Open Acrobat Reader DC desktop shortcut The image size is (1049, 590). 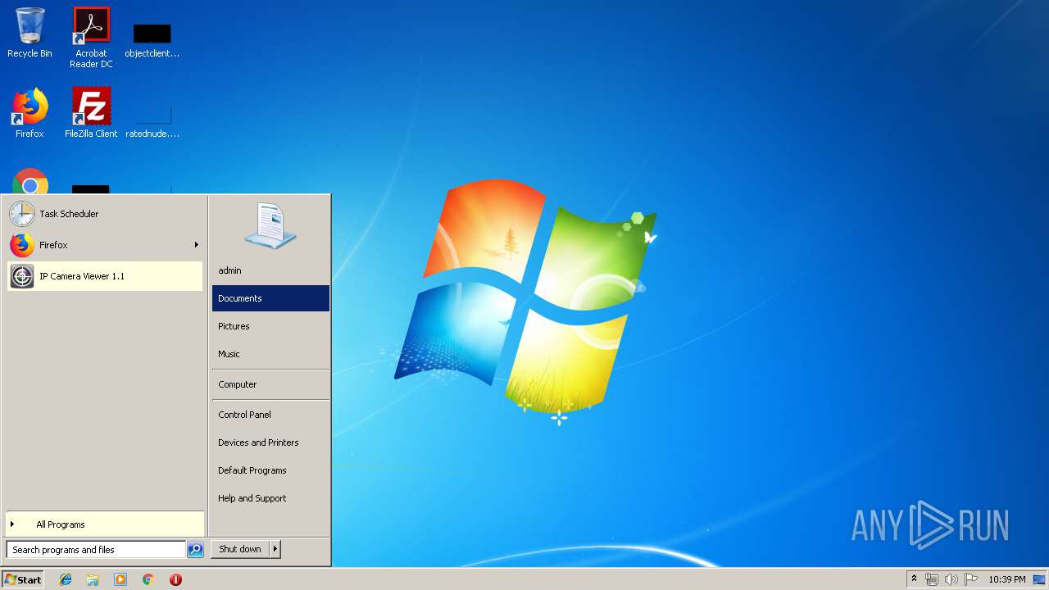pos(91,37)
